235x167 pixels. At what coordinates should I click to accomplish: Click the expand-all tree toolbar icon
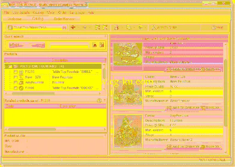point(98,28)
